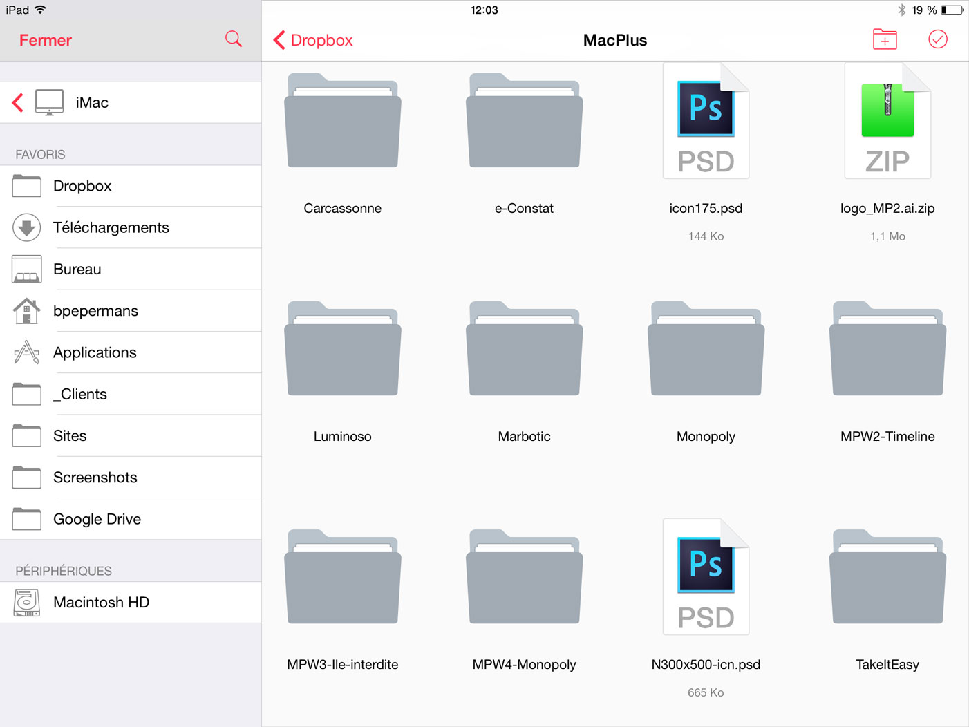Open the TakeItEasy folder icon
Screen dimensions: 969x727
888,576
